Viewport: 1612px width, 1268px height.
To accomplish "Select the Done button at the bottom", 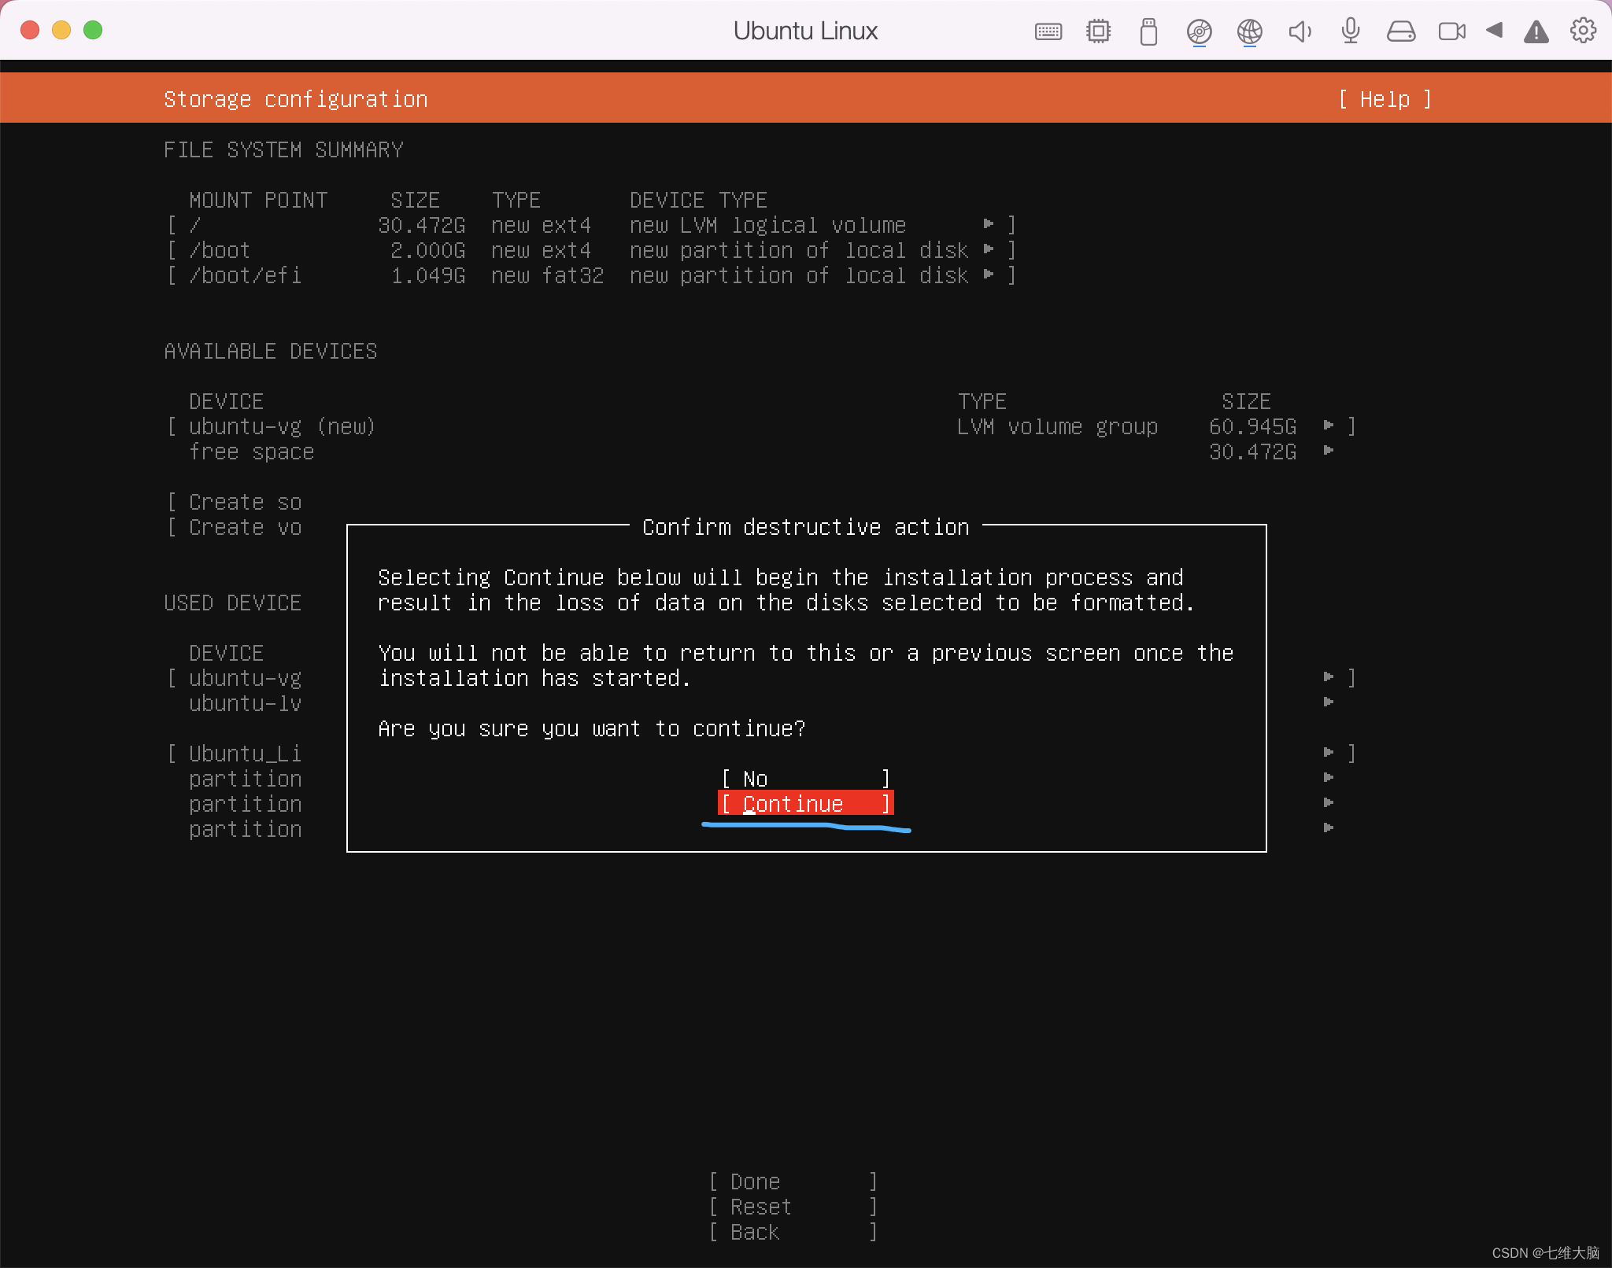I will 793,1181.
